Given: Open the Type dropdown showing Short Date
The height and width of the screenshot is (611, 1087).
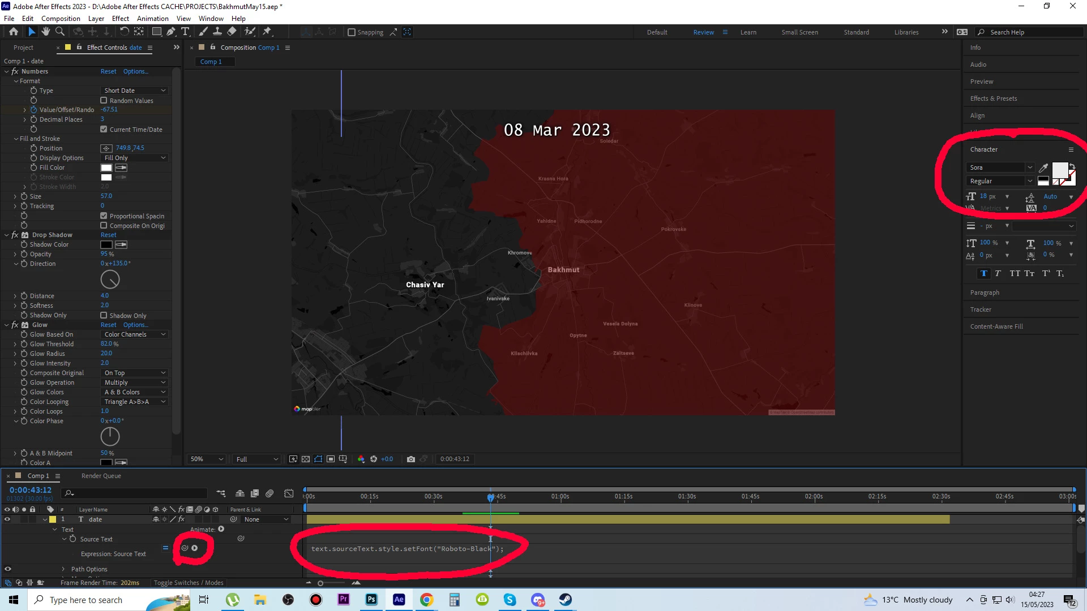Looking at the screenshot, I should 135,91.
